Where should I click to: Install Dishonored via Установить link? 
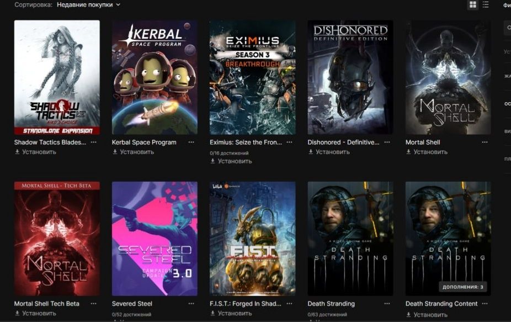pyautogui.click(x=329, y=152)
